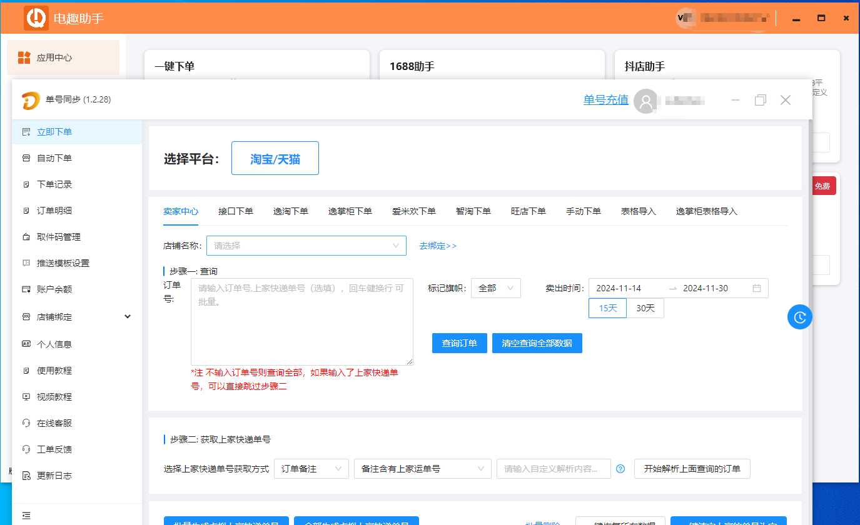Click the help question mark icon

click(620, 469)
